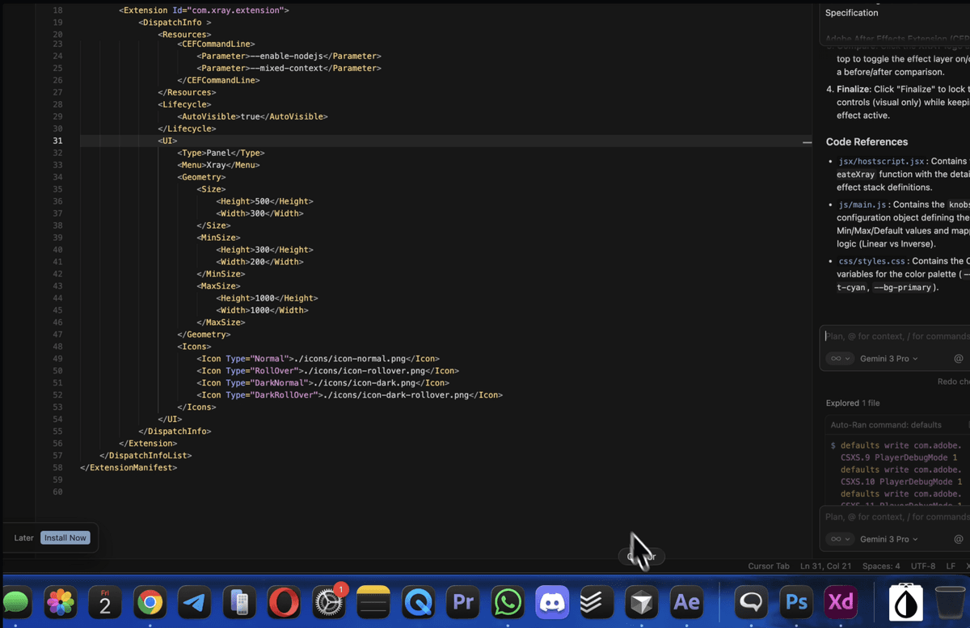Viewport: 970px width, 628px height.
Task: Open the Spaces: 4 indentation setting
Action: point(881,567)
